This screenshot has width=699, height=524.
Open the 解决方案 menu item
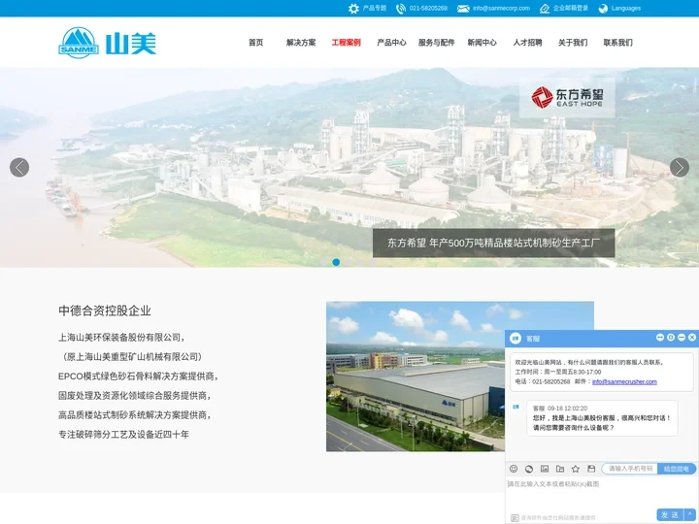[301, 43]
